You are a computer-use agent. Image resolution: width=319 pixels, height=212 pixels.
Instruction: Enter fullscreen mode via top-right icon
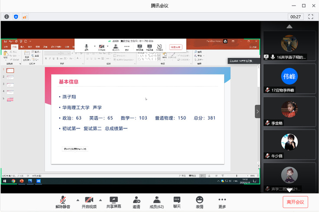point(310,16)
